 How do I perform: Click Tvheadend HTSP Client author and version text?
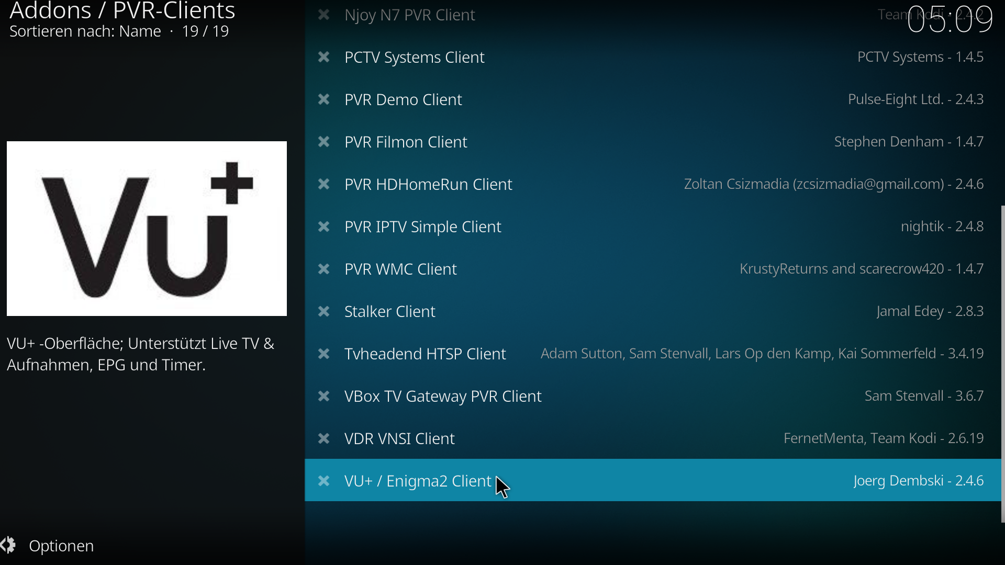pos(762,354)
